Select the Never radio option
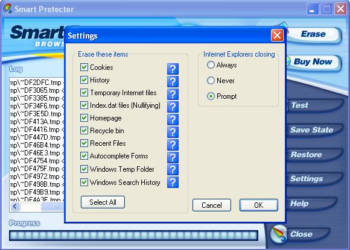Screen dimensions: 350x250 pyautogui.click(x=211, y=81)
